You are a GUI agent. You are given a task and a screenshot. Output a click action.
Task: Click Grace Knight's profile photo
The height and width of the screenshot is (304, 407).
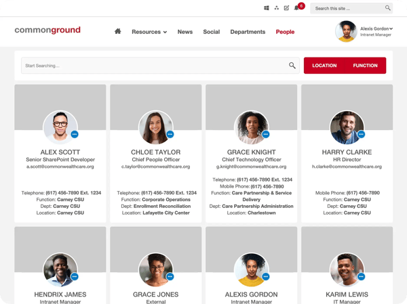(251, 127)
